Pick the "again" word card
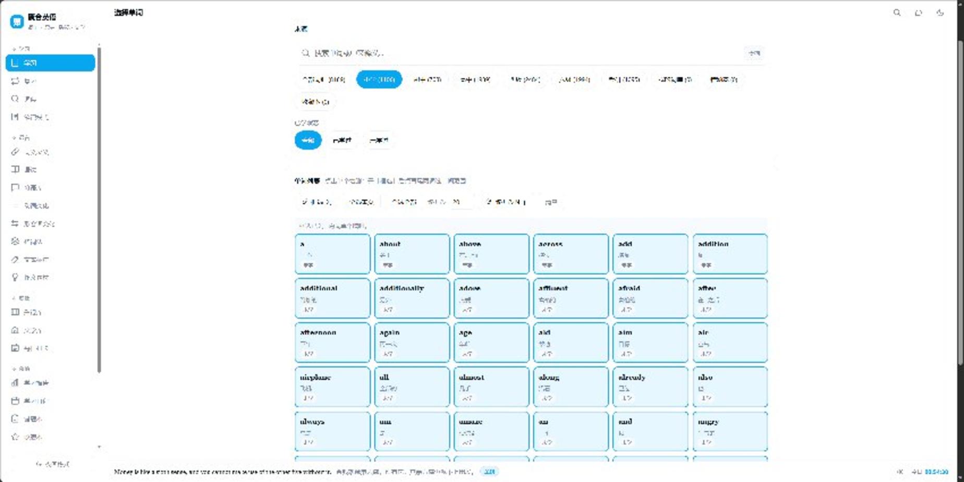The height and width of the screenshot is (482, 964). (412, 343)
